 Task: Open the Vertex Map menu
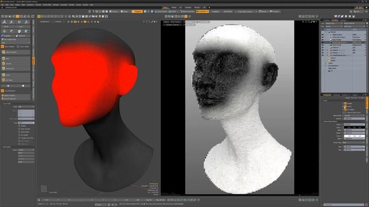(47, 5)
